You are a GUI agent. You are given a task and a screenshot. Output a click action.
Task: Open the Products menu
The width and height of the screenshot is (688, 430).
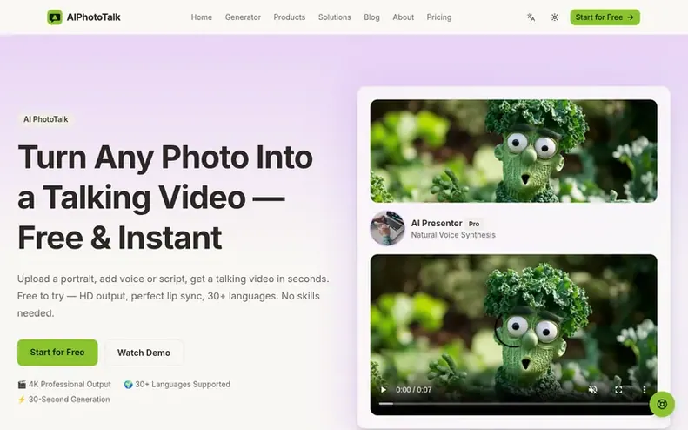[x=289, y=17]
